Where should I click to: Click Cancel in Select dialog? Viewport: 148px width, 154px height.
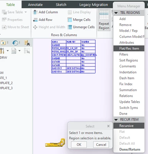point(101,145)
